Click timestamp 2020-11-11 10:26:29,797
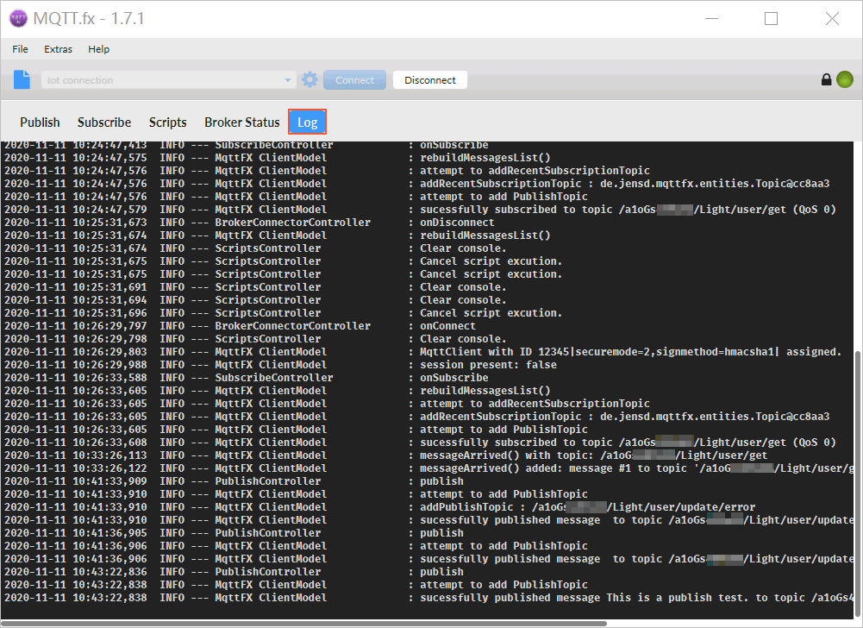Screen dimensions: 863x628 [x=75, y=325]
